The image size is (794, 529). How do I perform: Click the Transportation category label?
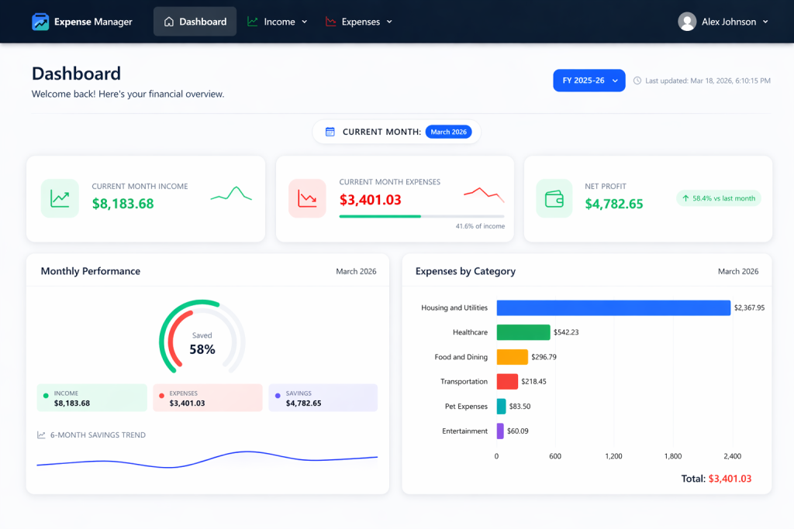click(x=464, y=382)
